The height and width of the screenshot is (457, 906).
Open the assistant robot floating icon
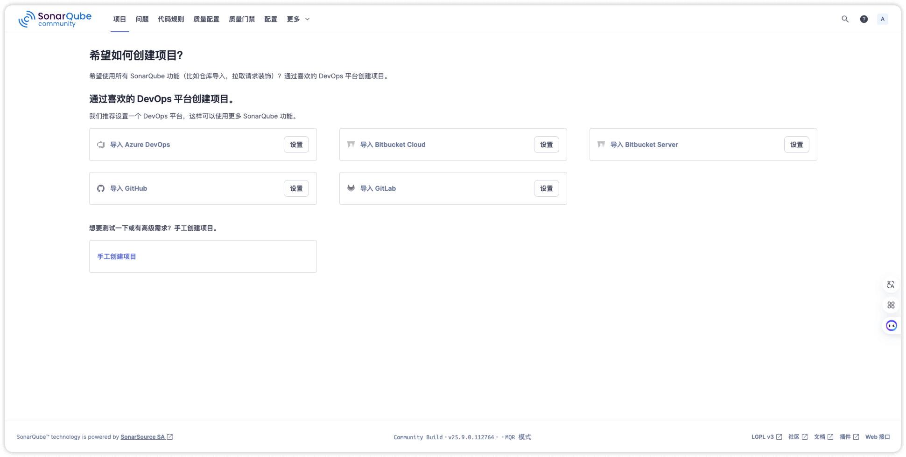pos(891,325)
